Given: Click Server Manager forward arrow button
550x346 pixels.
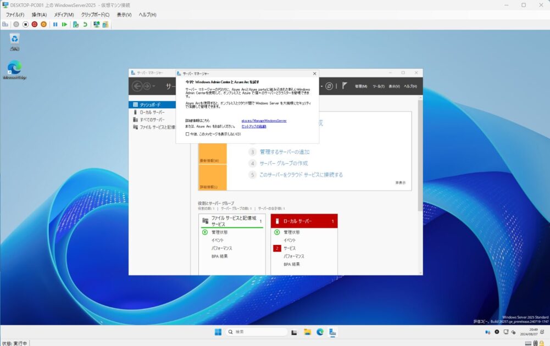Looking at the screenshot, I should pos(147,86).
